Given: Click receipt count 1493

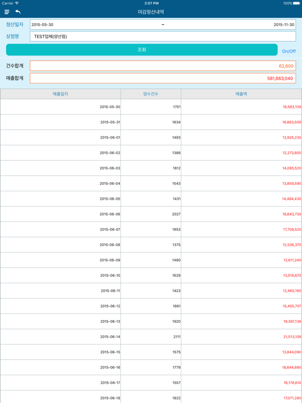Looking at the screenshot, I should 176,137.
